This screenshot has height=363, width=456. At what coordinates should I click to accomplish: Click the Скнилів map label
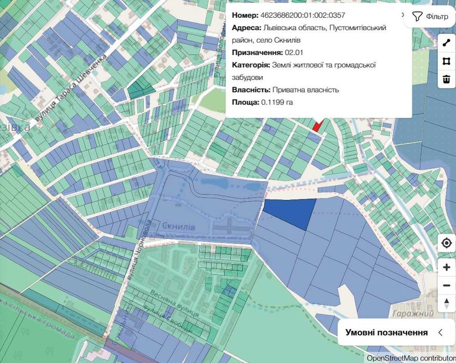[179, 226]
